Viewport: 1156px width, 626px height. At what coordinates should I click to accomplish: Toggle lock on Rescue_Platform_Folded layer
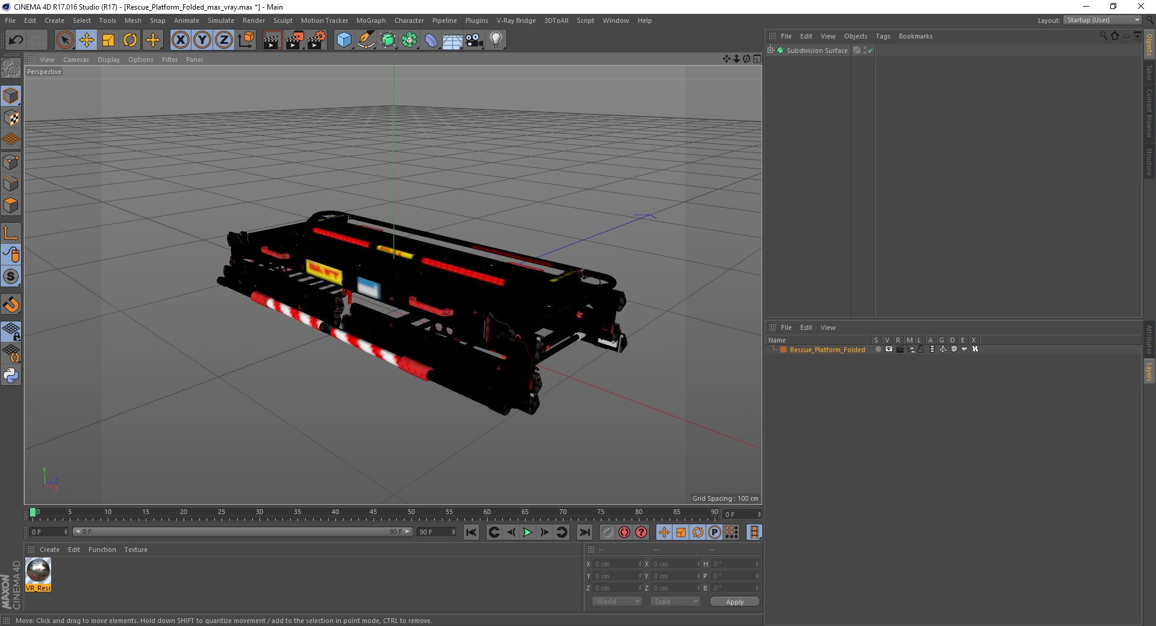(921, 349)
